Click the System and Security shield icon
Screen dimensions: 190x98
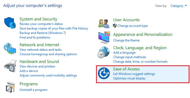tap(10, 23)
